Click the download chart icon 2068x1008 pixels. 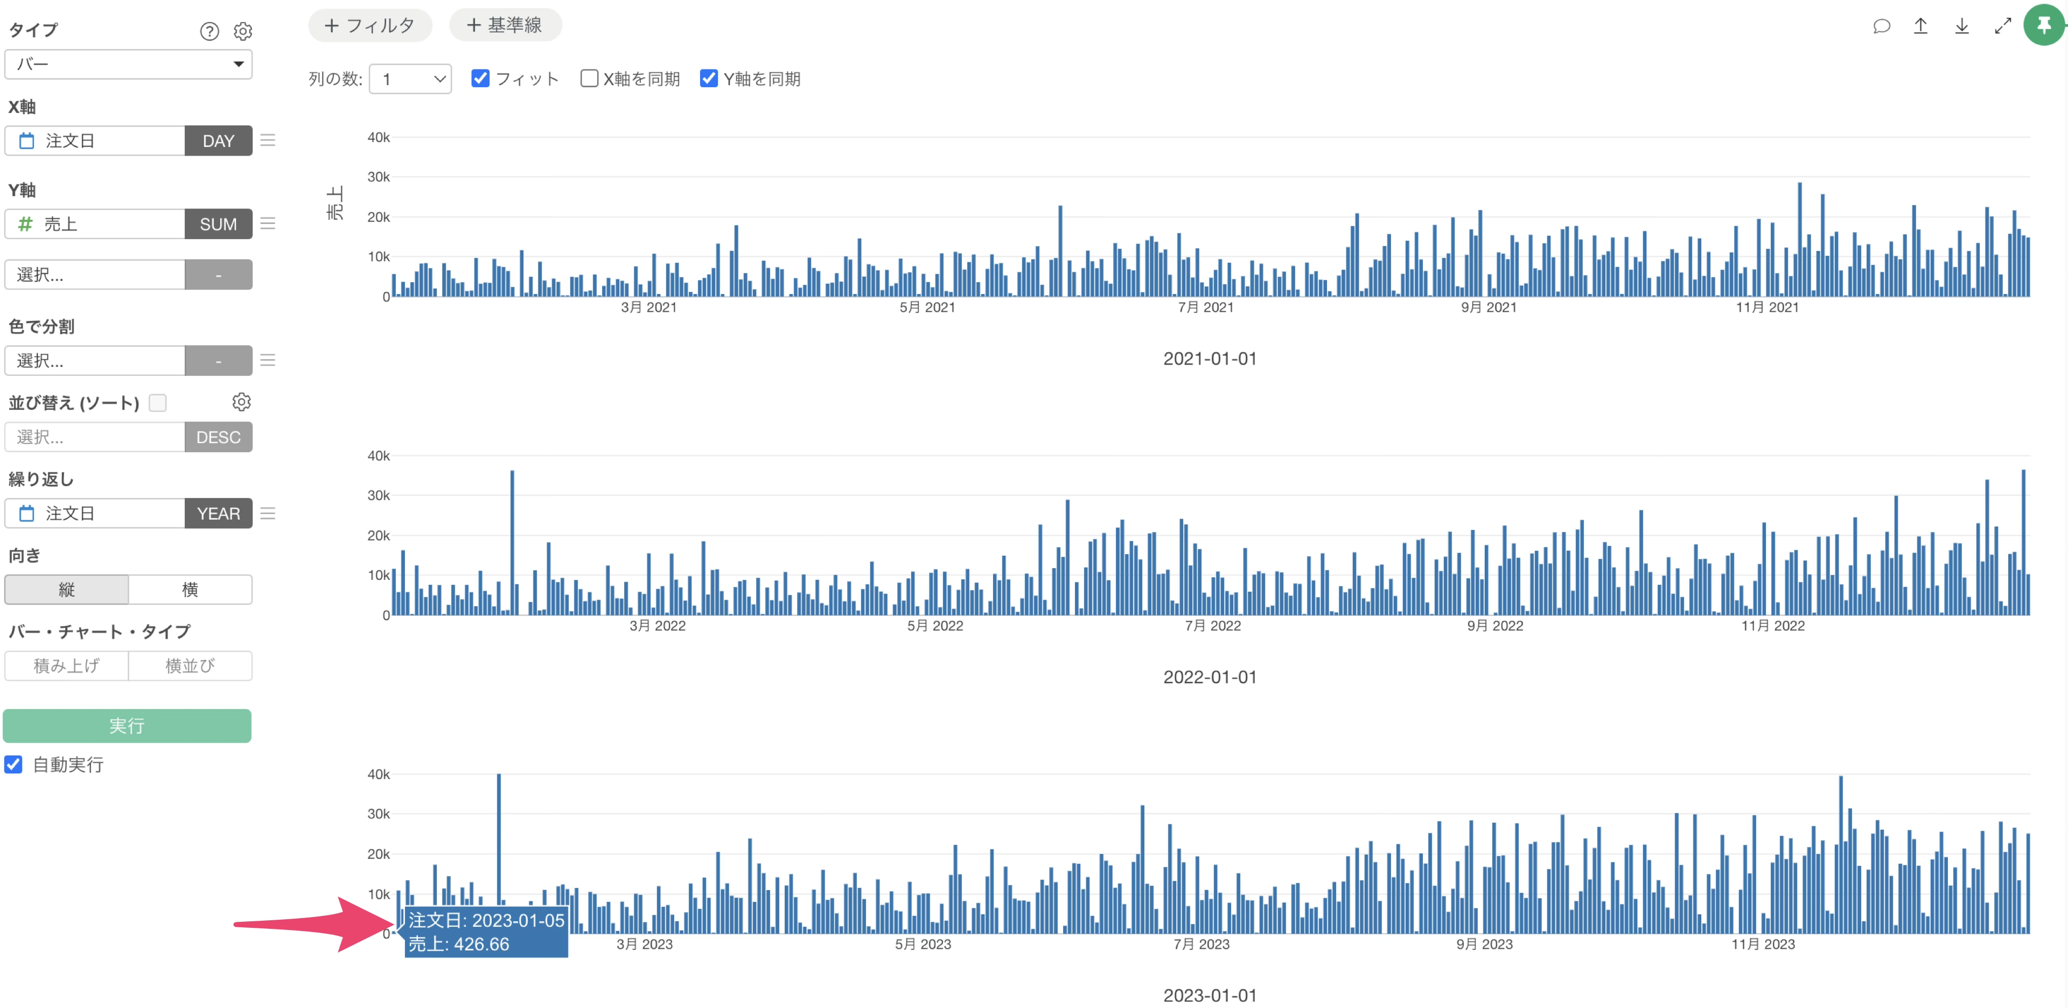click(1961, 26)
